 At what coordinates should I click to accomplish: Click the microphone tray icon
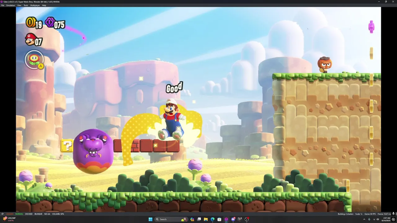tap(369, 219)
